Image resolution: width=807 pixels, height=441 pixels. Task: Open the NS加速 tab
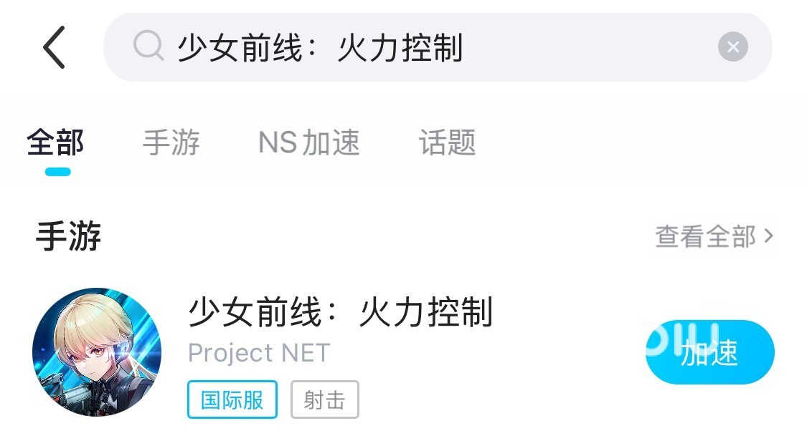click(x=308, y=142)
